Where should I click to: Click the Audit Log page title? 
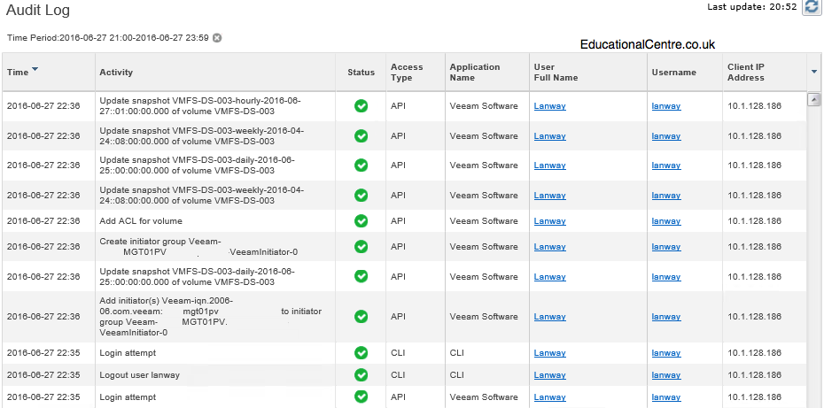point(38,10)
